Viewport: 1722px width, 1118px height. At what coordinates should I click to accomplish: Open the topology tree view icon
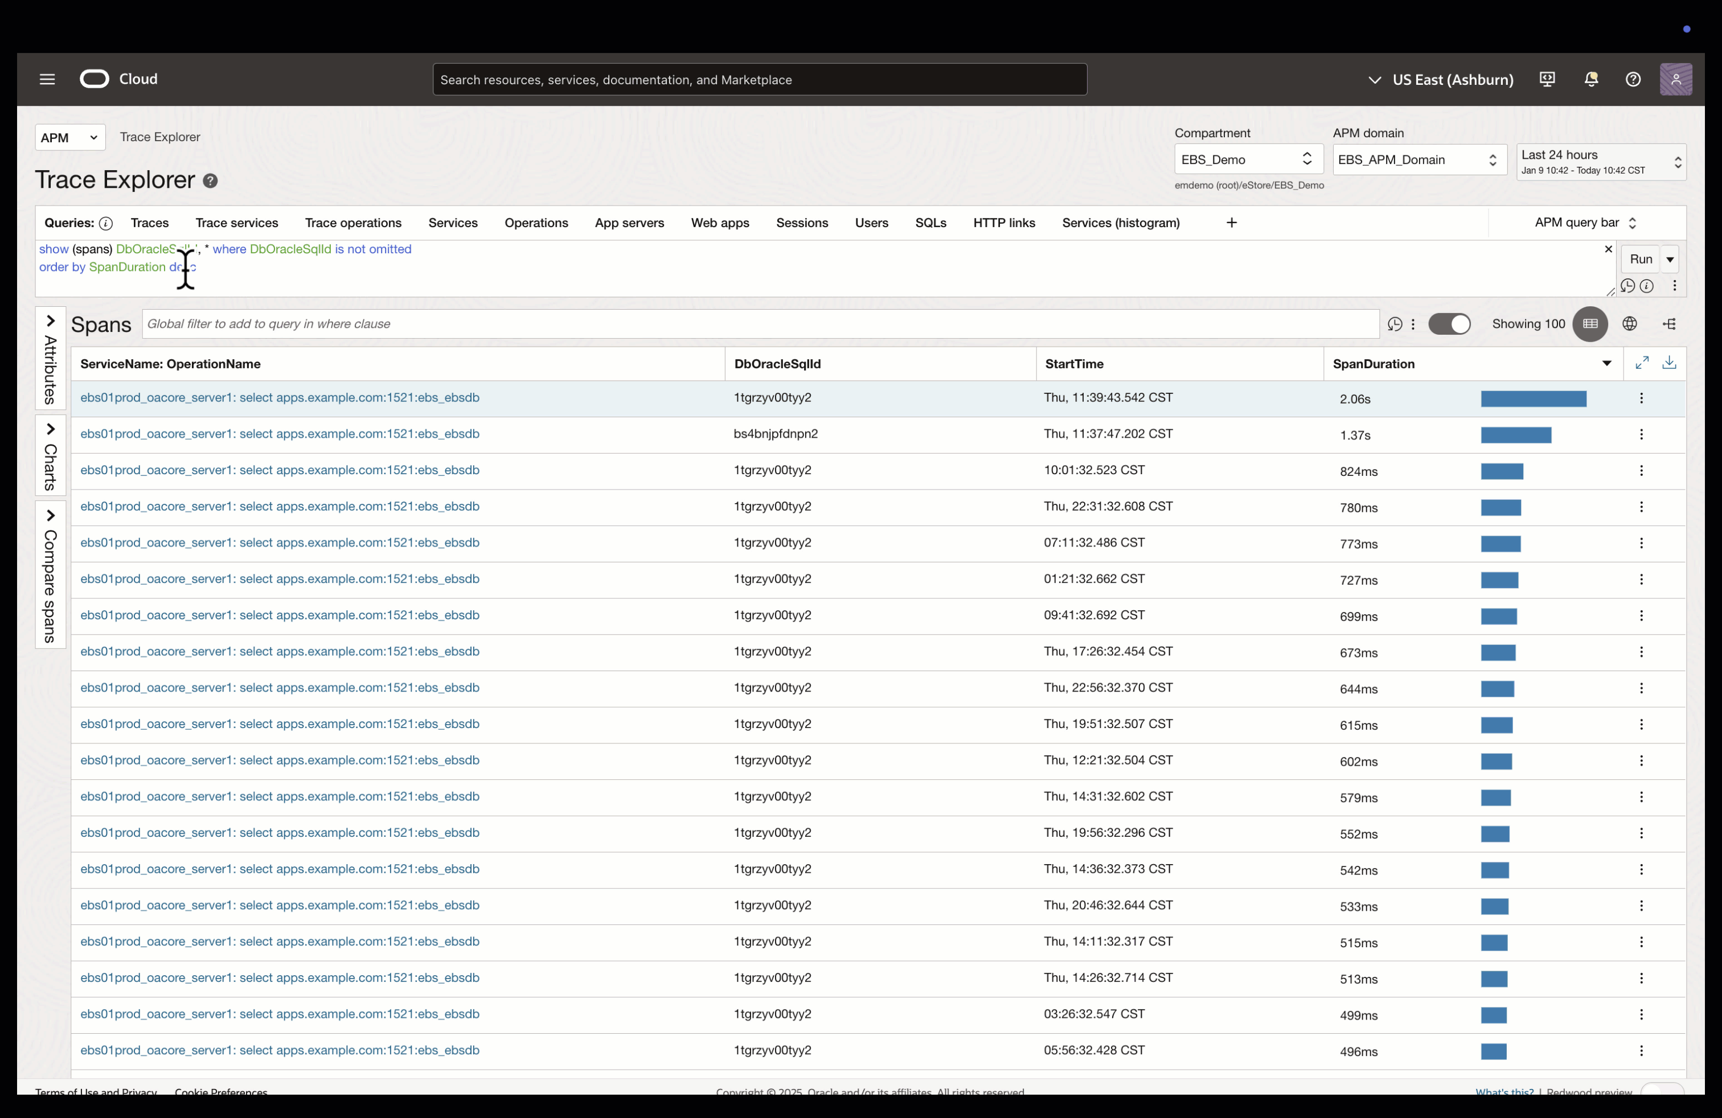tap(1669, 324)
